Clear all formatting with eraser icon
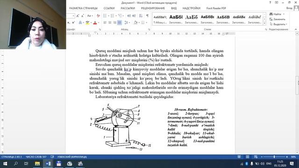The width and height of the screenshot is (299, 168). click(98, 16)
